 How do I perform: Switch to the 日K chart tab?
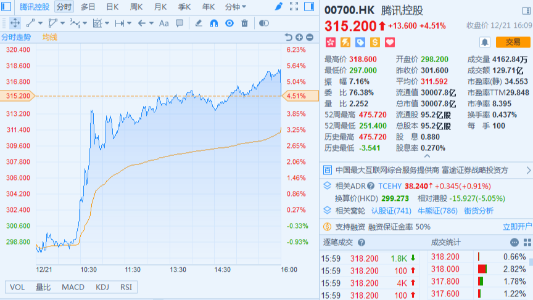pos(112,7)
